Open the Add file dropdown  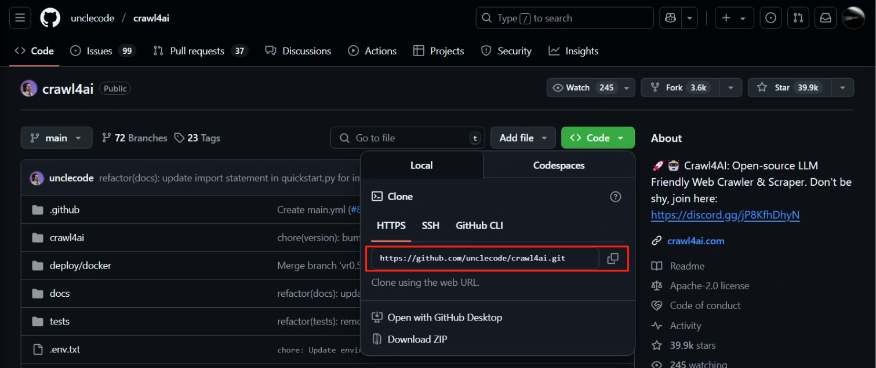523,138
